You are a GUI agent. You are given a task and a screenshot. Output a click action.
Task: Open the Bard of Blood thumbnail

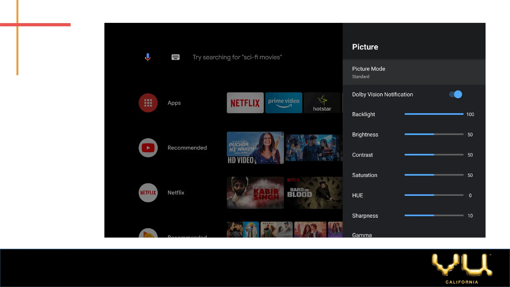[314, 193]
